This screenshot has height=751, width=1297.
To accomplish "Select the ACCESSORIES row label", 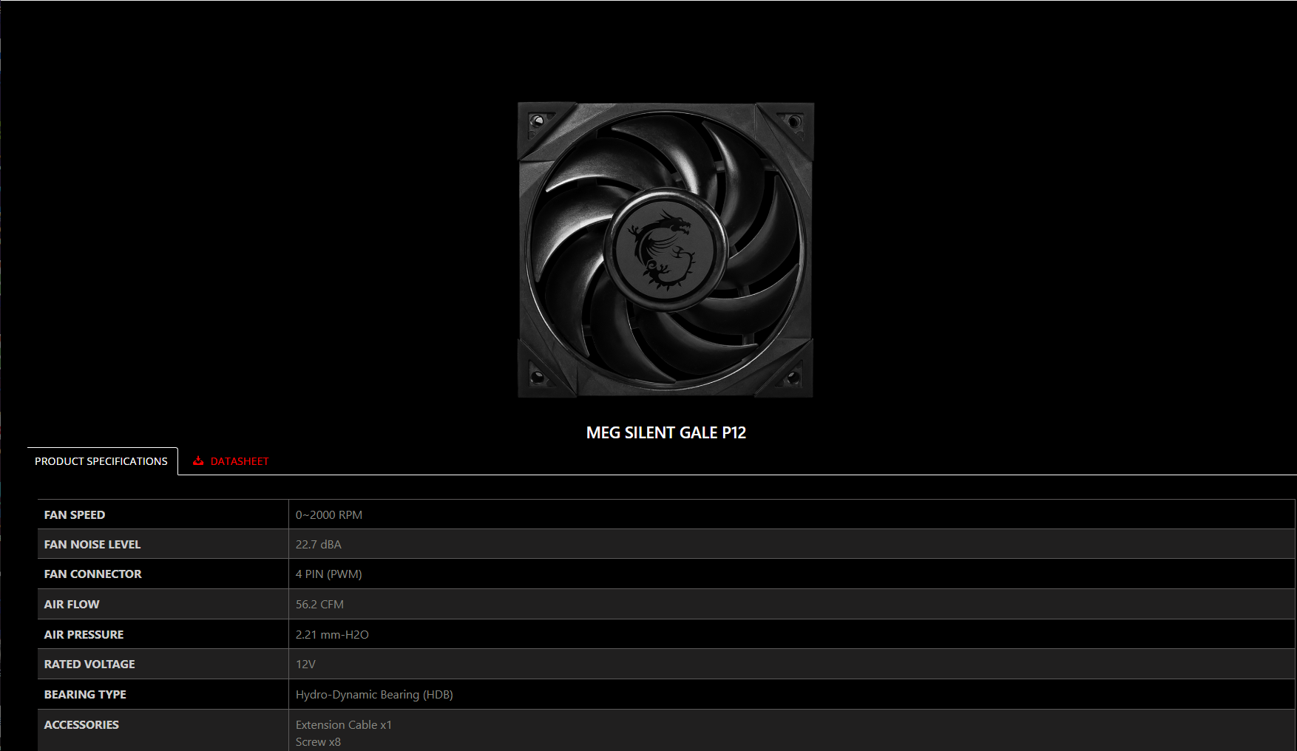I will [81, 725].
